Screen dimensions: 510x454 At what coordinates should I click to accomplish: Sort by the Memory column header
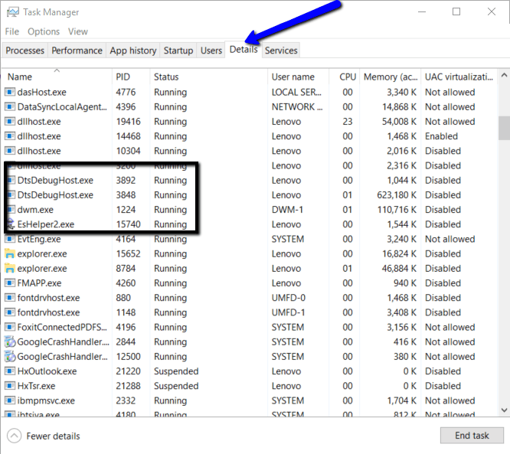[x=391, y=77]
